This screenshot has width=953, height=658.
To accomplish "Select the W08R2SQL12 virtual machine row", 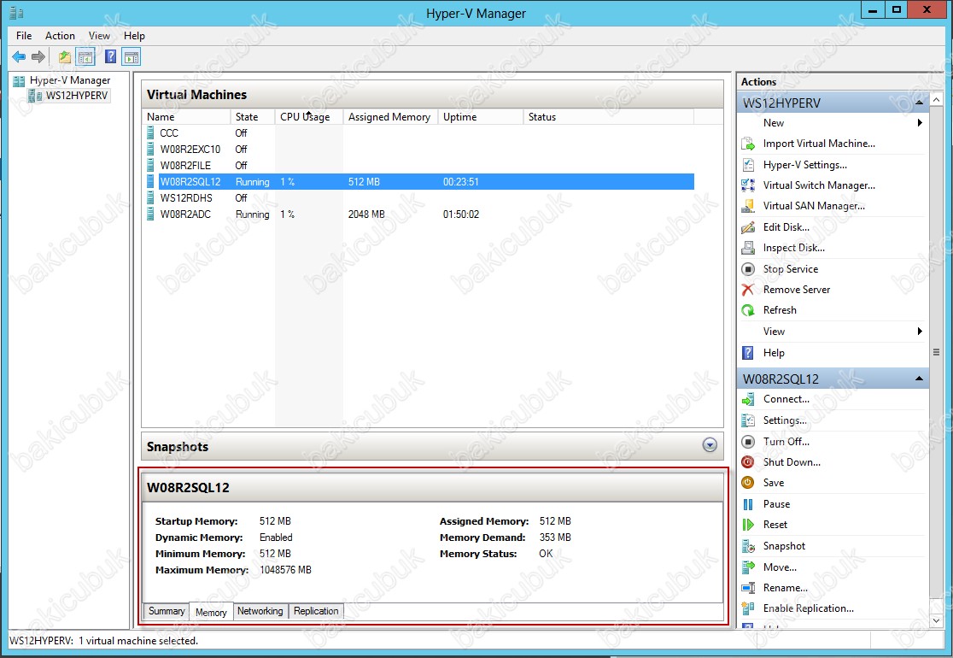I will 419,182.
